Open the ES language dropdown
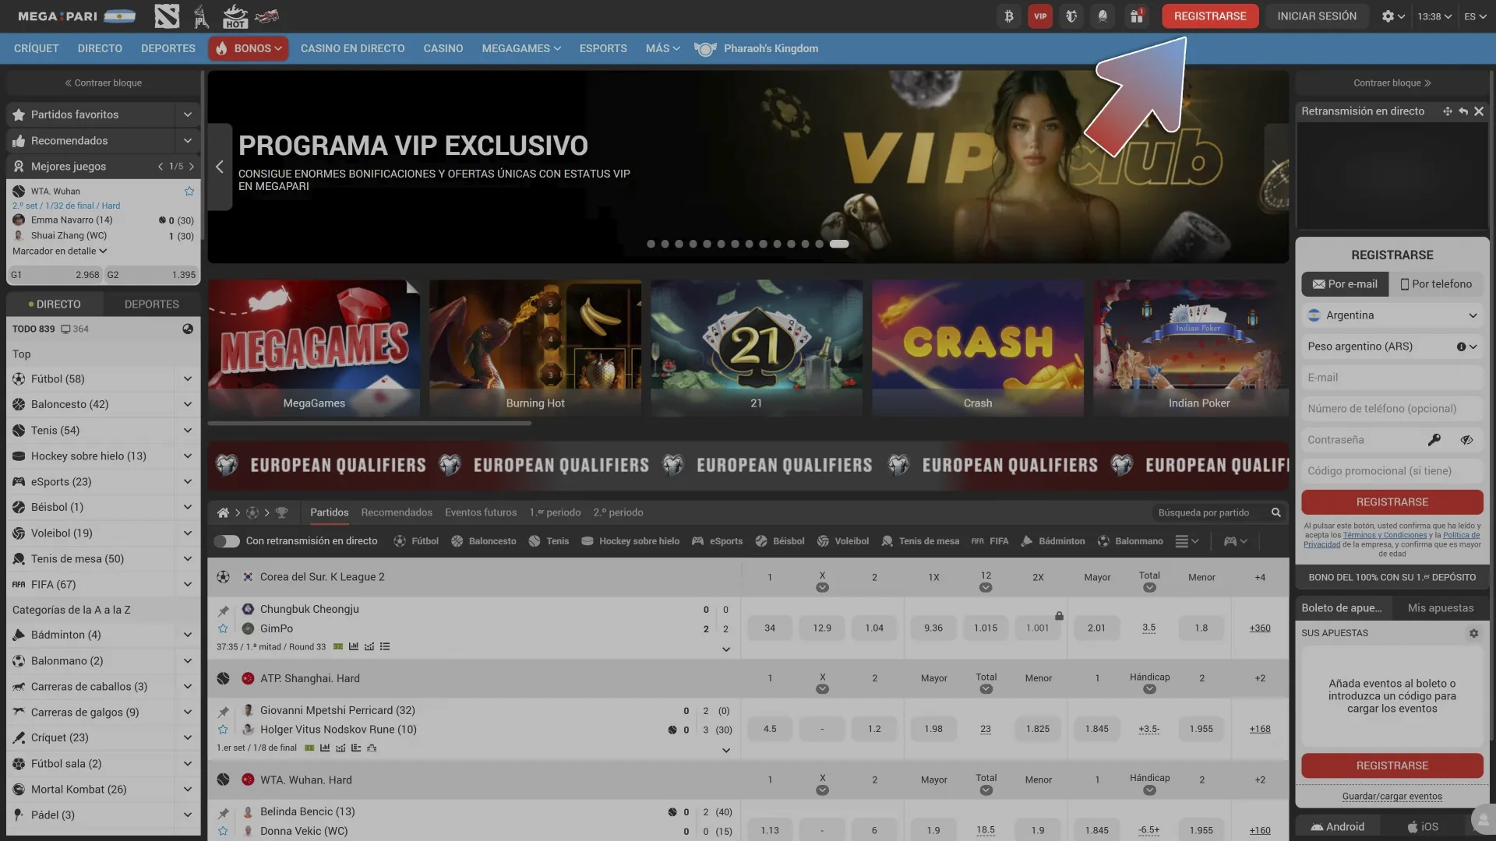Image resolution: width=1496 pixels, height=841 pixels. (x=1472, y=15)
